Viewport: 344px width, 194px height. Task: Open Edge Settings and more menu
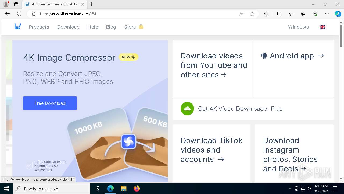[327, 14]
